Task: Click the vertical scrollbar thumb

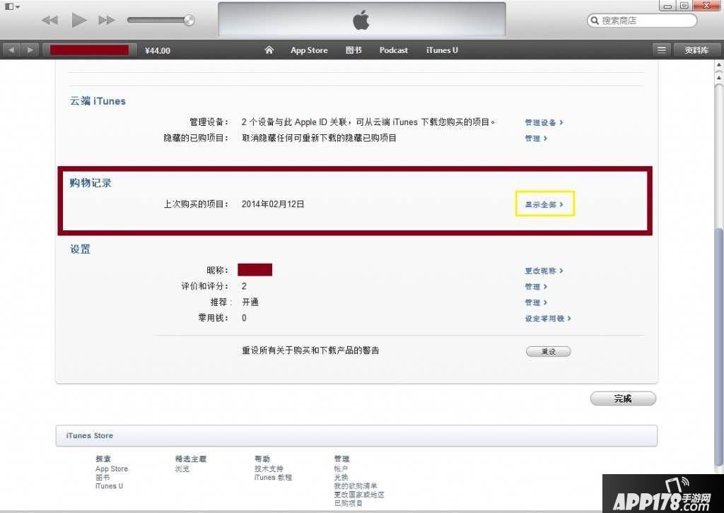Action: pyautogui.click(x=719, y=346)
